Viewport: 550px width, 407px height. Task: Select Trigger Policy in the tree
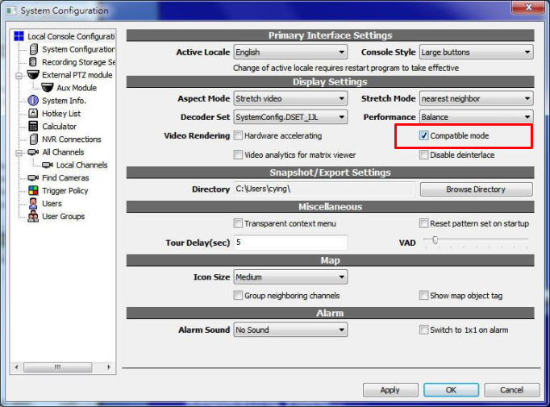tap(65, 191)
